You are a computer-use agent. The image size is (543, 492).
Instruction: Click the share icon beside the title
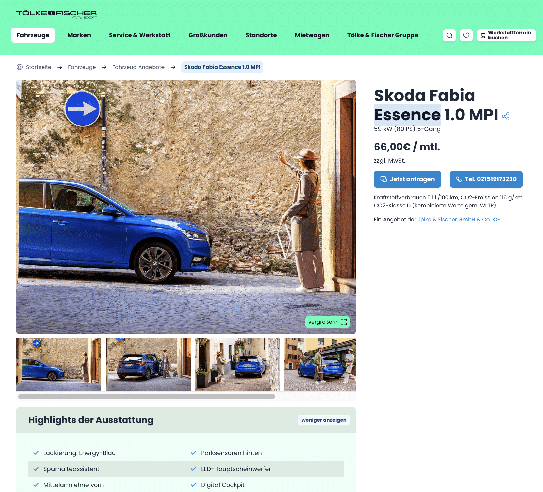coord(506,116)
